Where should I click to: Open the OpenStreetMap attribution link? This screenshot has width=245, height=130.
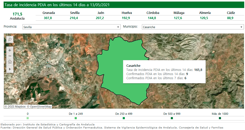coord(39,107)
